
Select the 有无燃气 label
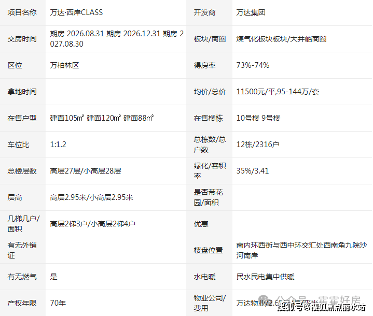click(22, 277)
